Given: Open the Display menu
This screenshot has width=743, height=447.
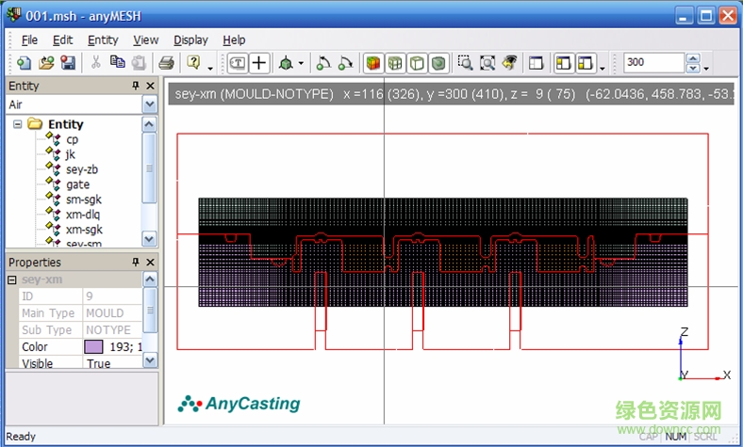Looking at the screenshot, I should point(190,40).
